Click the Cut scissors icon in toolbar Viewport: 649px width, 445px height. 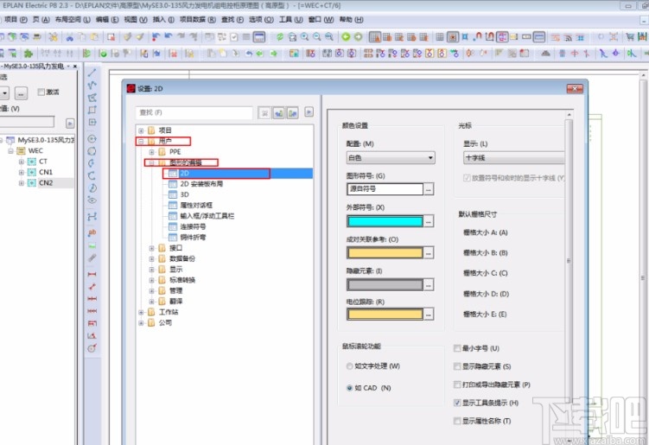point(69,37)
